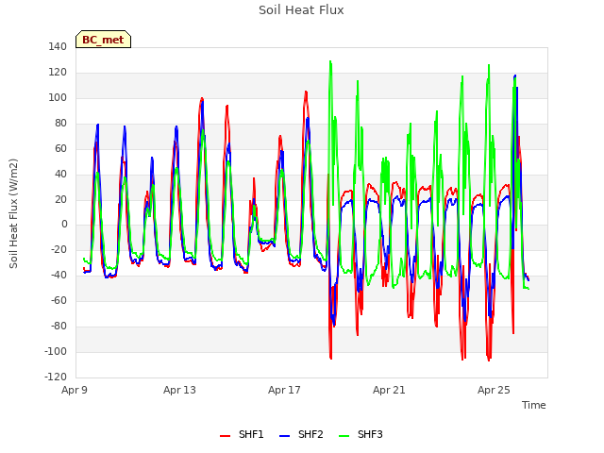Click the 100 y-axis tick label
The height and width of the screenshot is (453, 604).
click(x=58, y=97)
